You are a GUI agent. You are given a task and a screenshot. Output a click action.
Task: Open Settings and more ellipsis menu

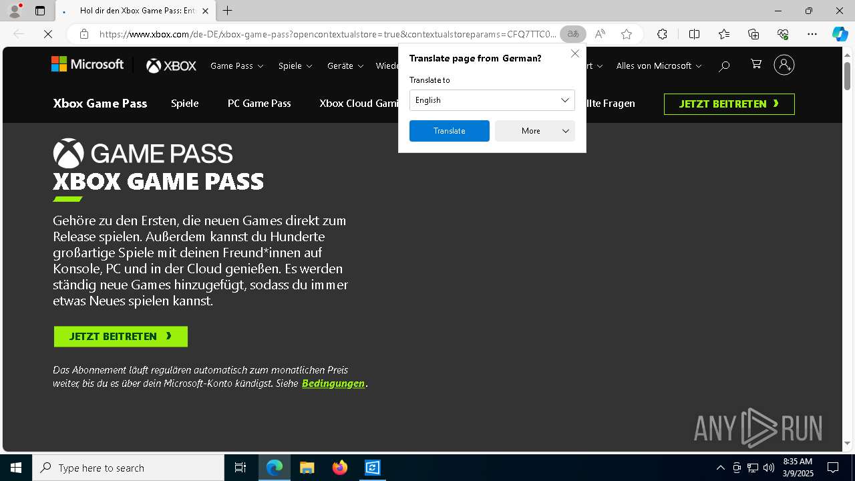tap(812, 34)
